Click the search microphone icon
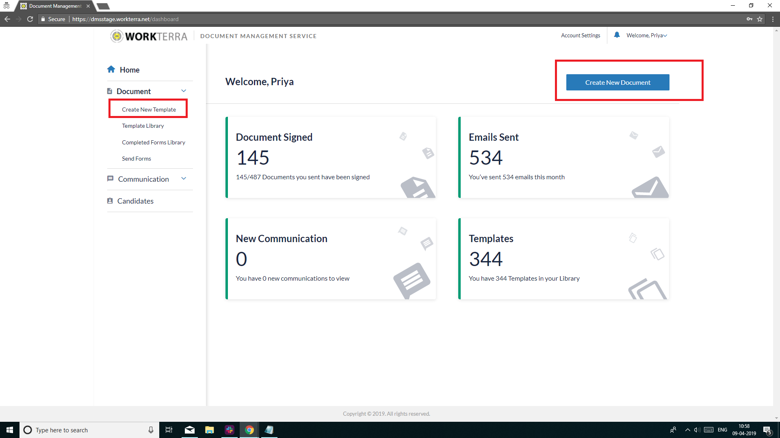This screenshot has width=780, height=438. point(151,430)
